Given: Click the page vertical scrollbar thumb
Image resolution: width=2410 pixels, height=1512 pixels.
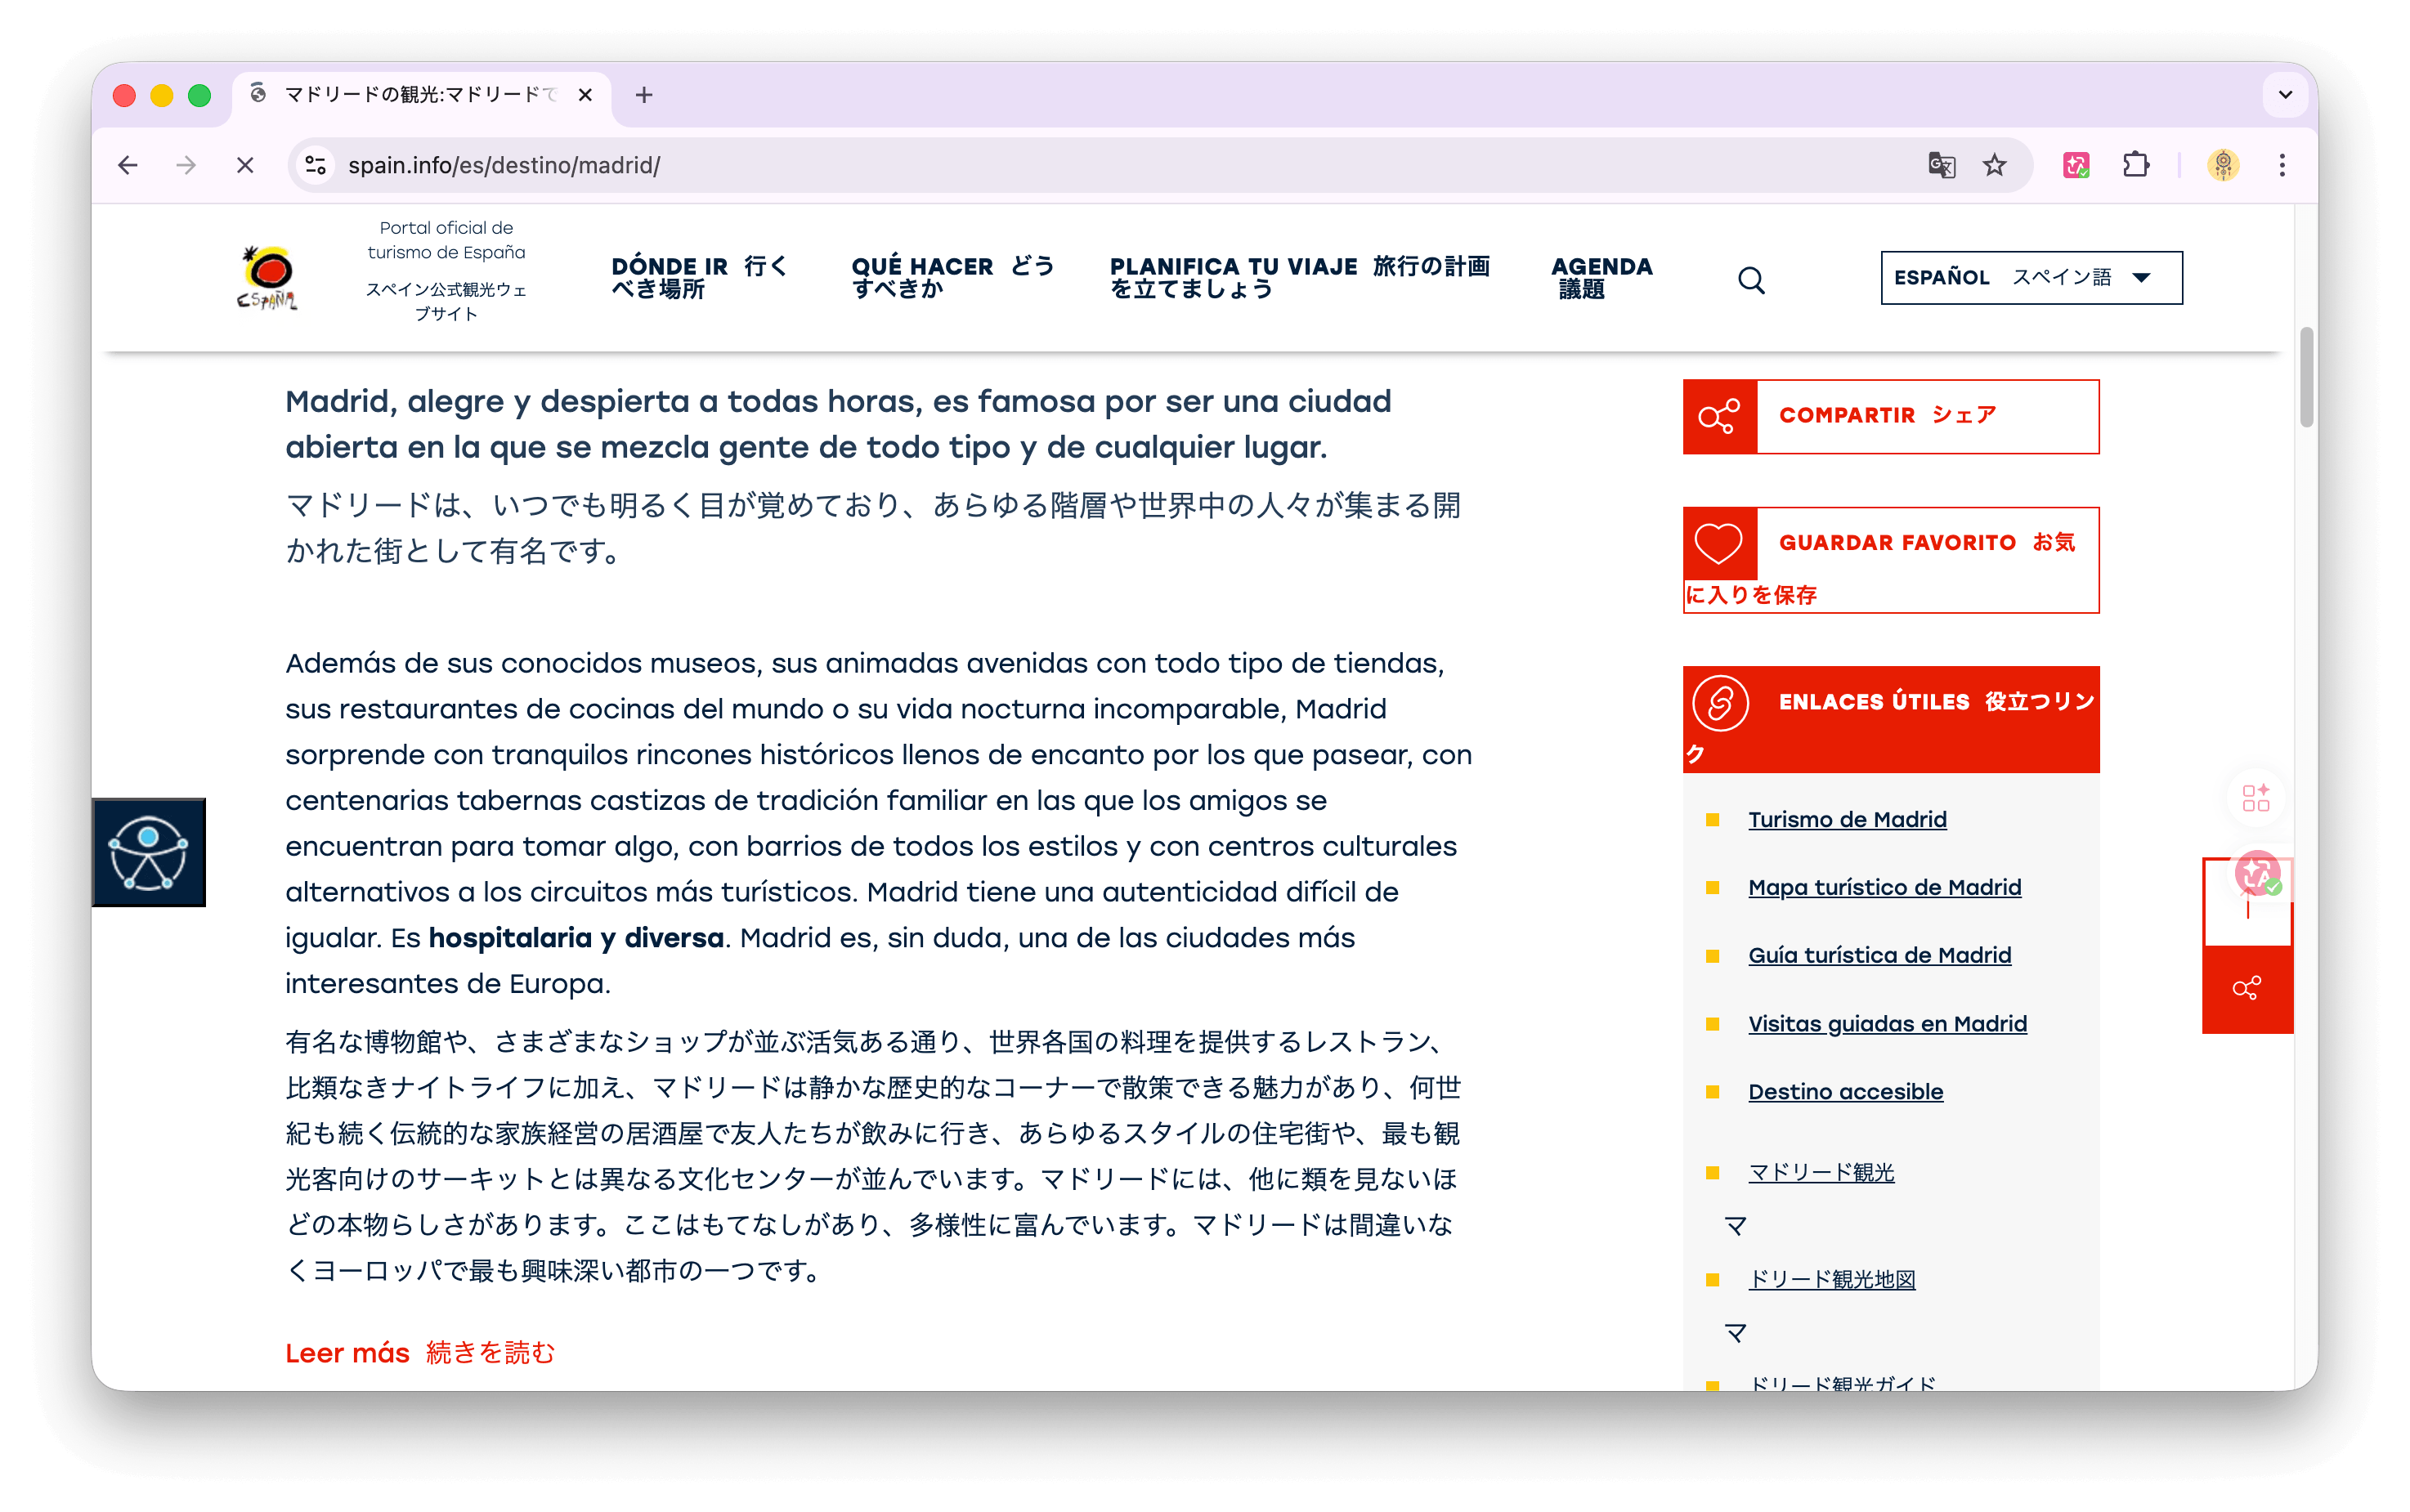Looking at the screenshot, I should (x=2306, y=376).
